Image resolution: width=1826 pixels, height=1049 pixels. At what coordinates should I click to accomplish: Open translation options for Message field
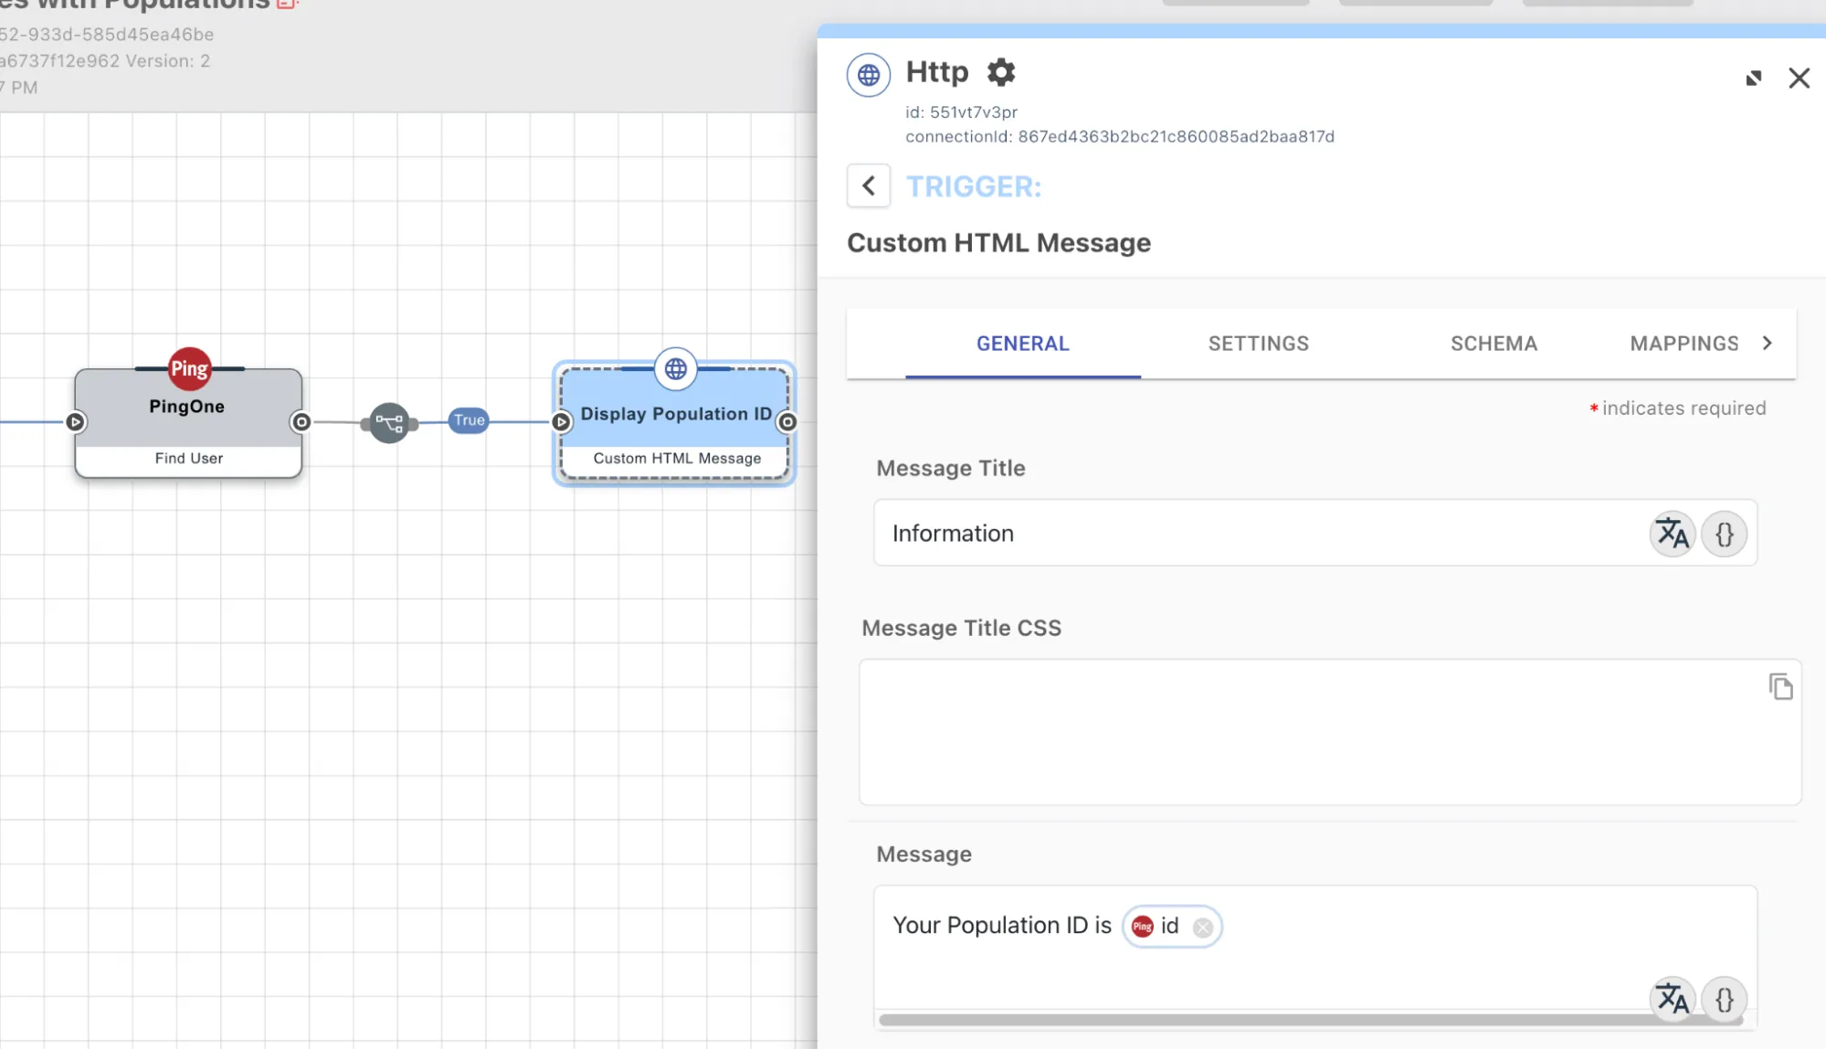point(1673,1000)
